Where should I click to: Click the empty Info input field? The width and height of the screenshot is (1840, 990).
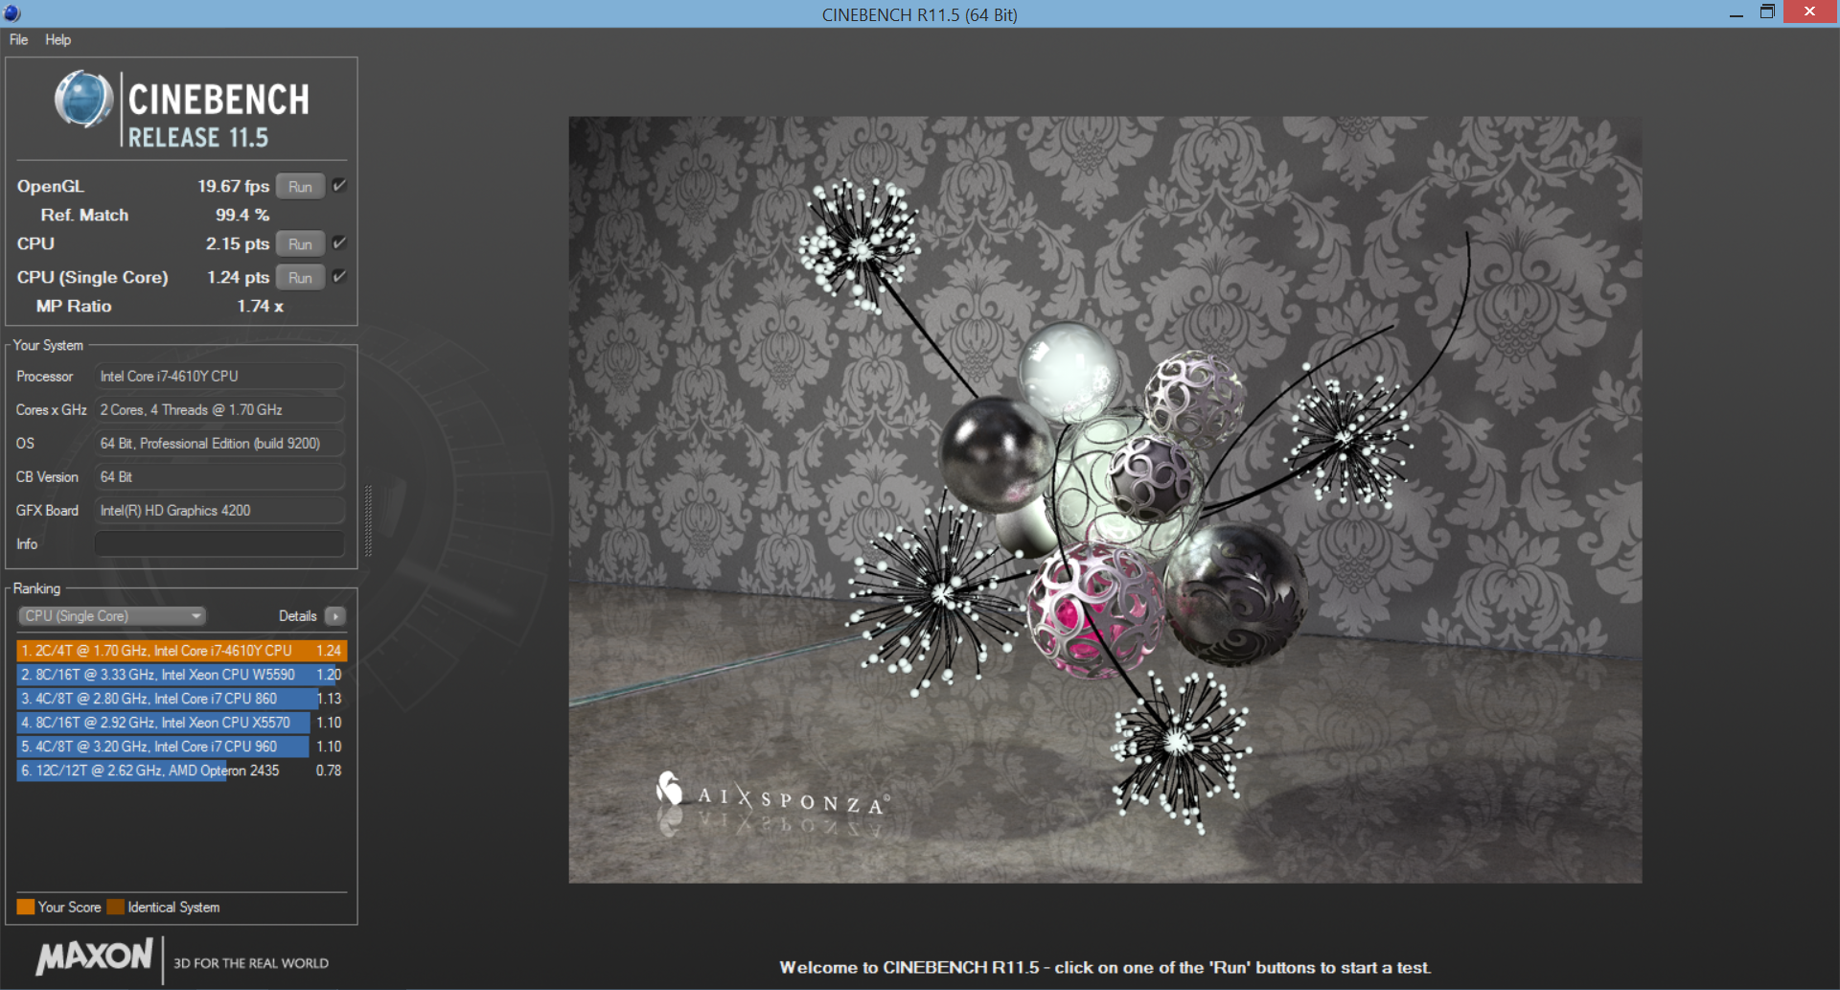[x=219, y=544]
